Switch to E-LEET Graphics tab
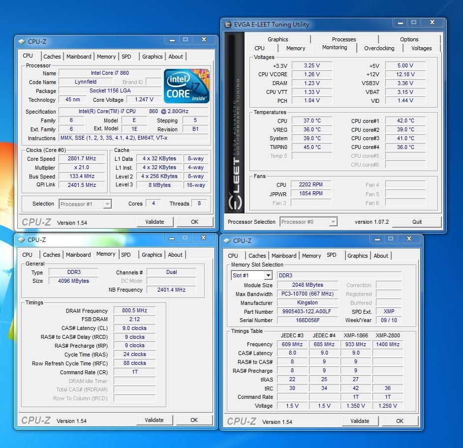Viewport: 463px width, 448px height. pos(278,39)
